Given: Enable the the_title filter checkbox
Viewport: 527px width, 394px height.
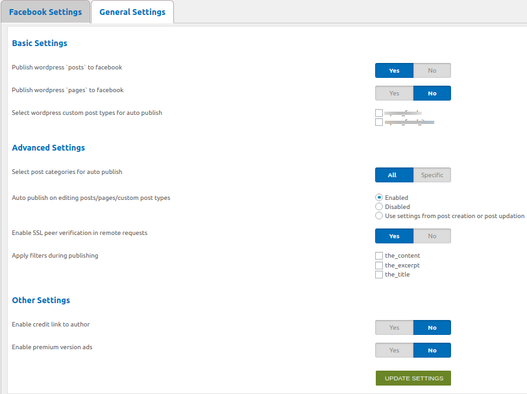Looking at the screenshot, I should pos(379,275).
